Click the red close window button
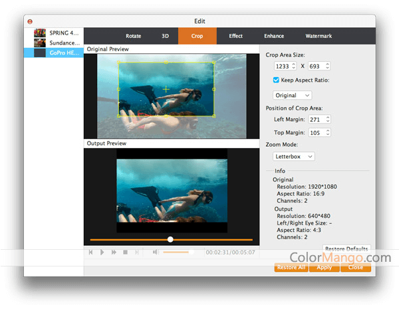 (x=31, y=21)
